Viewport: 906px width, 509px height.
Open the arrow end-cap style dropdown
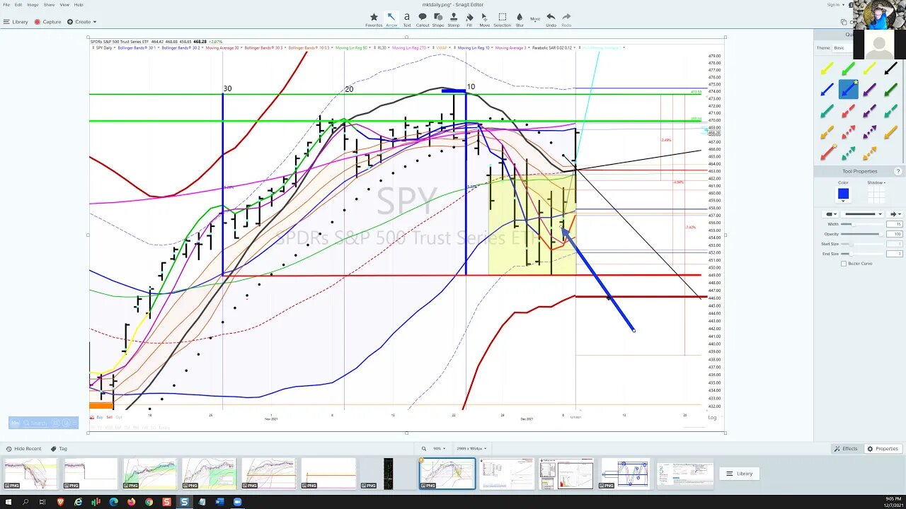point(896,214)
